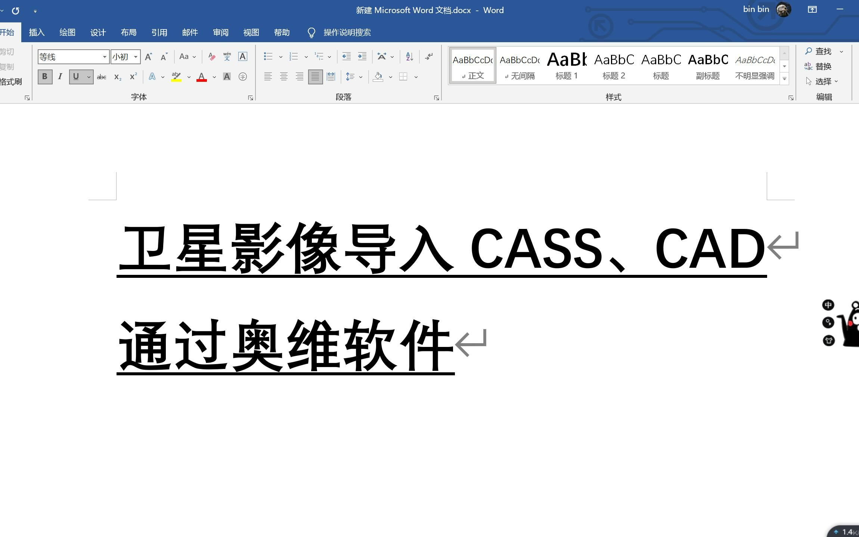Toggle the show/hide paragraph marks icon
This screenshot has width=859, height=537.
click(429, 56)
